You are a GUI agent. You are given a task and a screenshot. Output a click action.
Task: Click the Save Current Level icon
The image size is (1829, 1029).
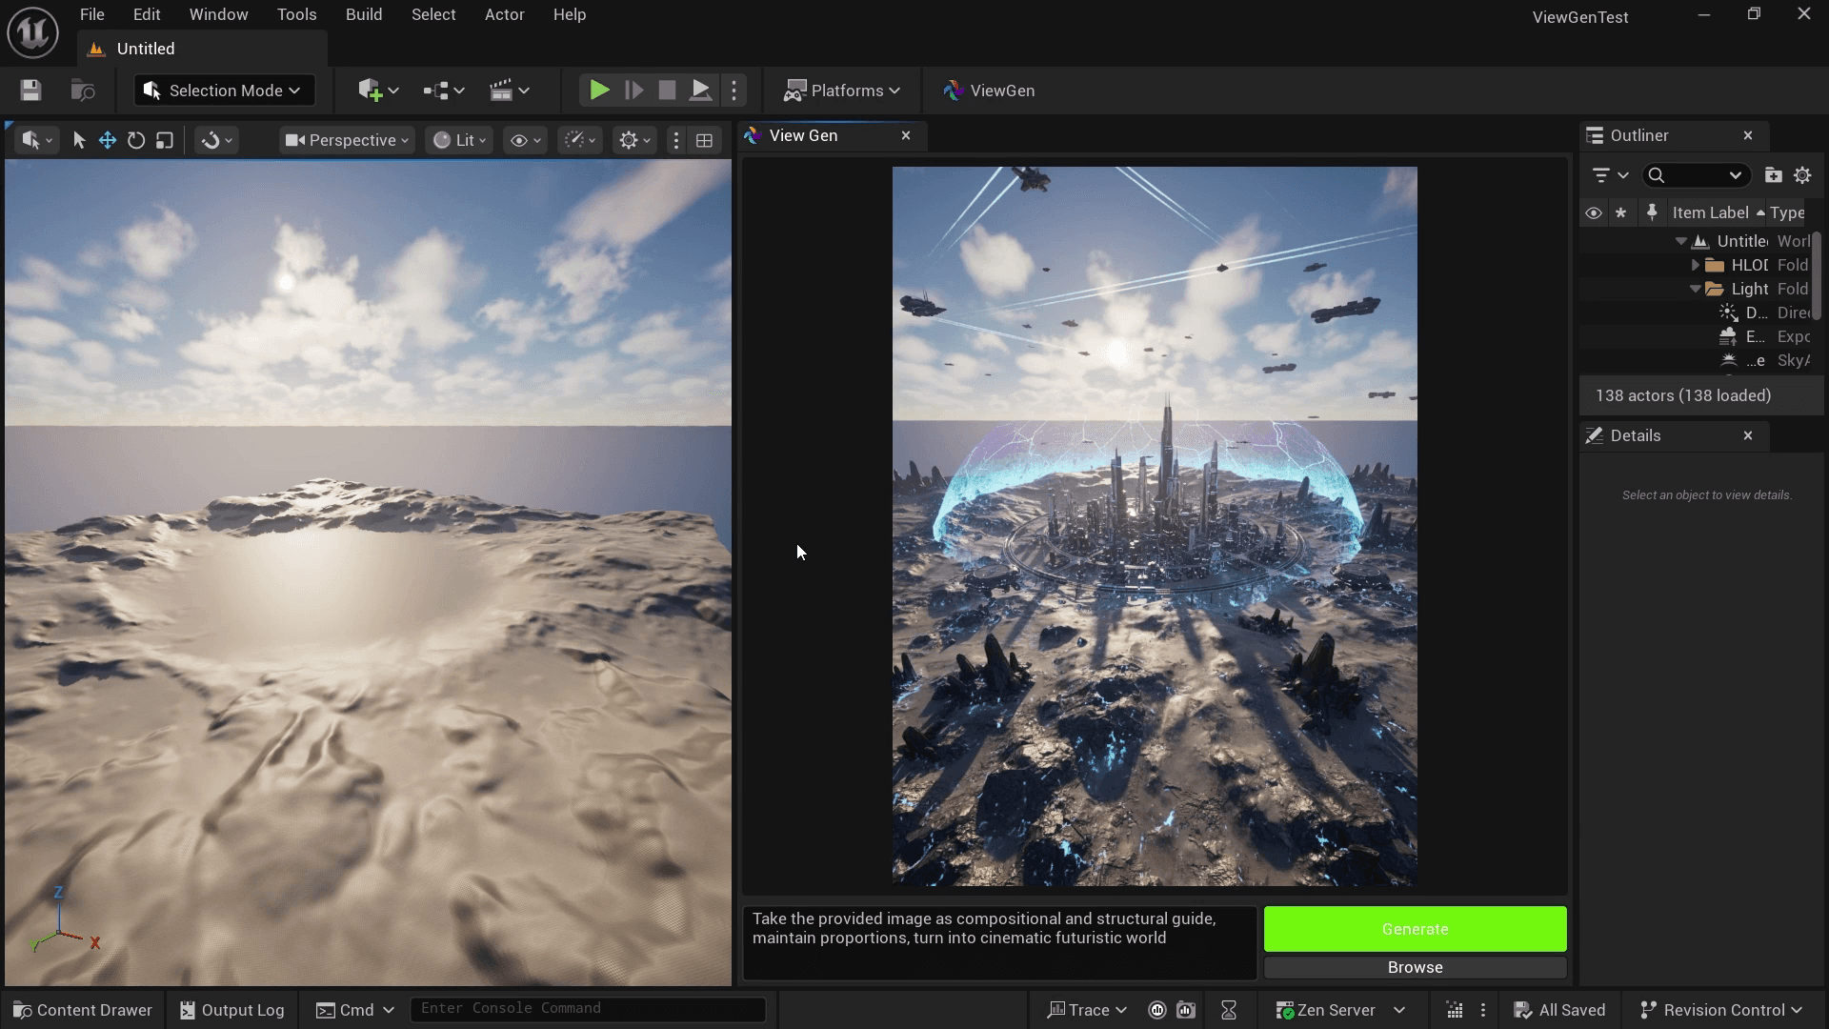coord(30,91)
